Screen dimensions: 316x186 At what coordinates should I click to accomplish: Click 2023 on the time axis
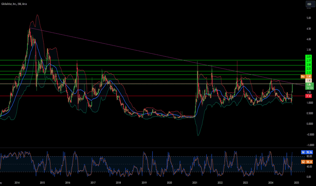(245, 183)
